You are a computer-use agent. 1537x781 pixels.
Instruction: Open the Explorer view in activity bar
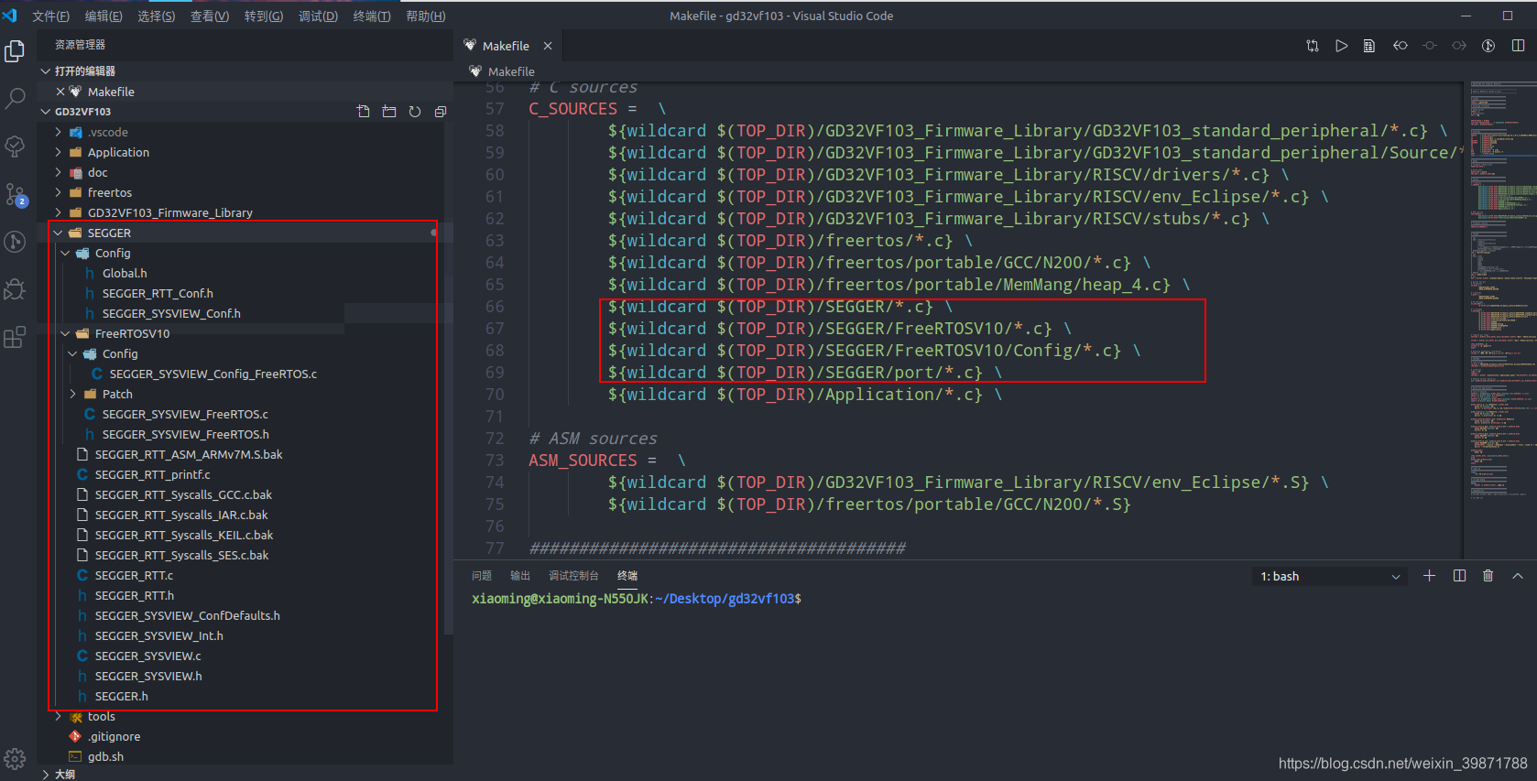coord(15,51)
